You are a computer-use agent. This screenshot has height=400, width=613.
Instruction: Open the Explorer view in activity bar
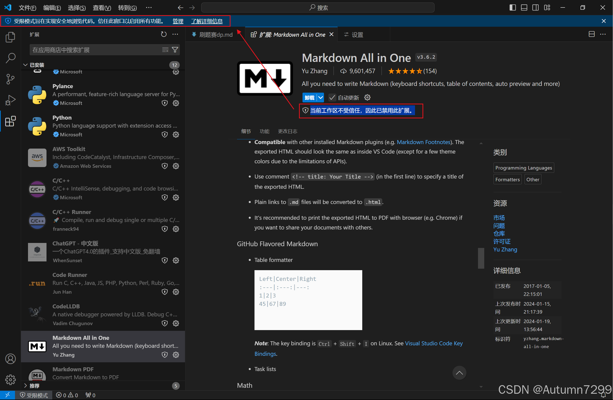pyautogui.click(x=10, y=37)
